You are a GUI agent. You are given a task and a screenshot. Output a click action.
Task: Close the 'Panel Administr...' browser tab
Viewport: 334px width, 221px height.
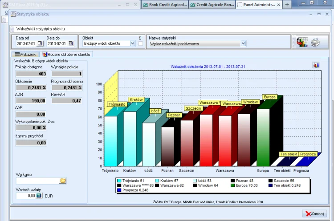coord(279,4)
